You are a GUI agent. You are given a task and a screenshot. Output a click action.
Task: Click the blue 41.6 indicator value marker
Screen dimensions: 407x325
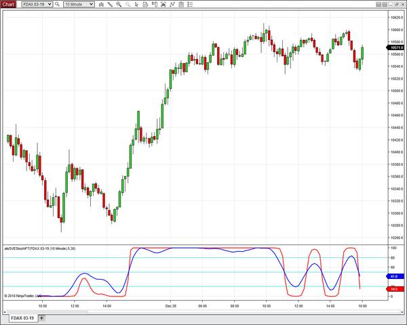point(395,276)
